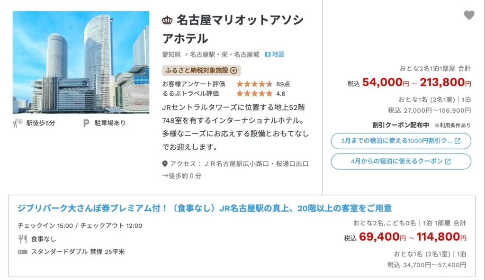Click the fork and knife meal icon

[22, 239]
